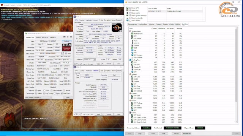Open GPU selection dropdown in GPU-Z

38,97
